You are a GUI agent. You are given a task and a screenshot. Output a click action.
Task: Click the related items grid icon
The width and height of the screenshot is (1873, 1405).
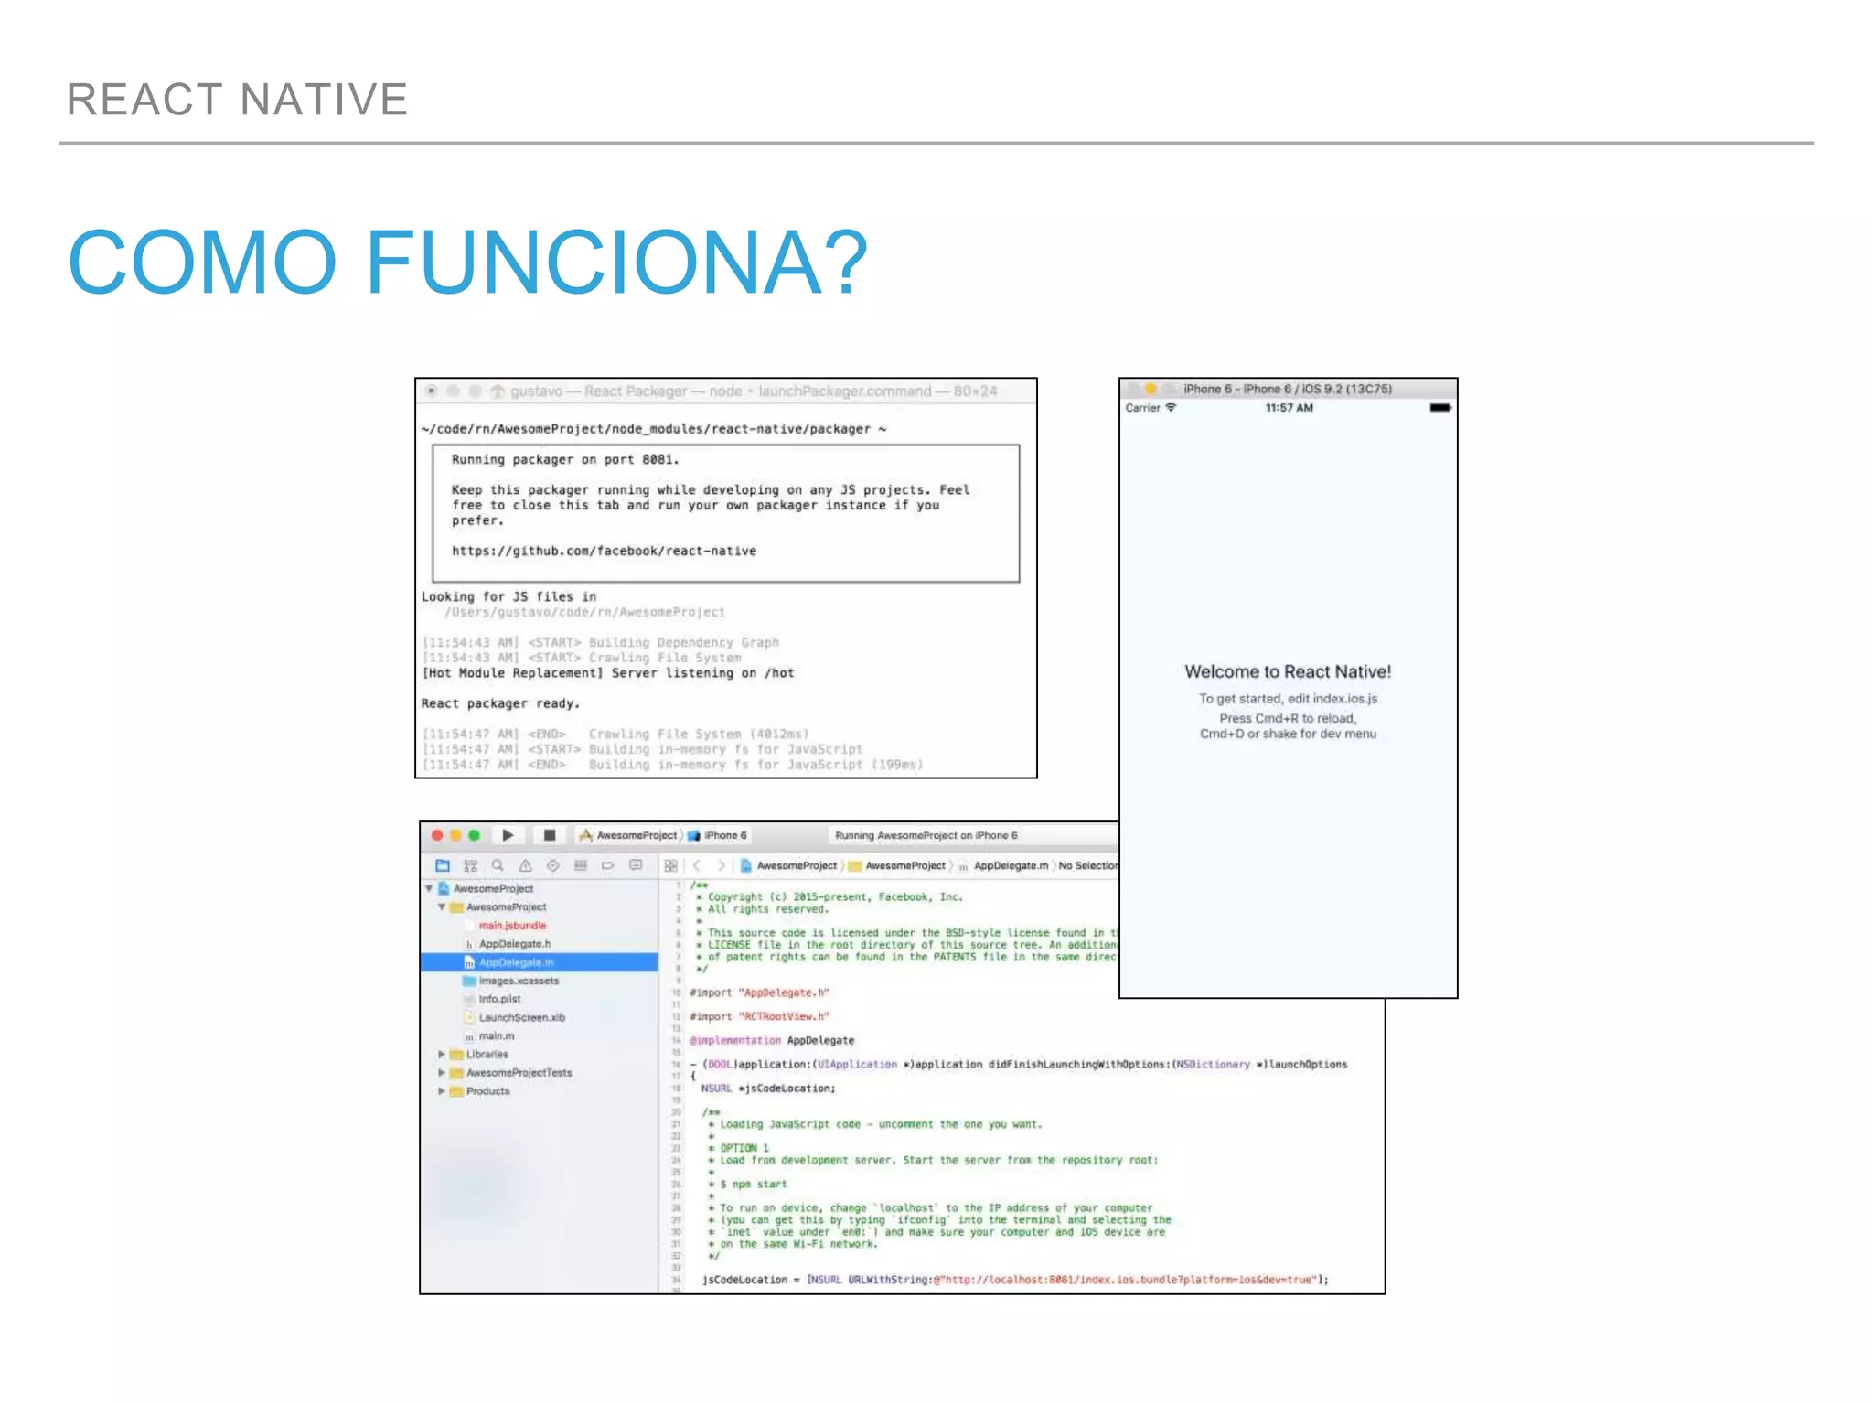click(x=670, y=865)
